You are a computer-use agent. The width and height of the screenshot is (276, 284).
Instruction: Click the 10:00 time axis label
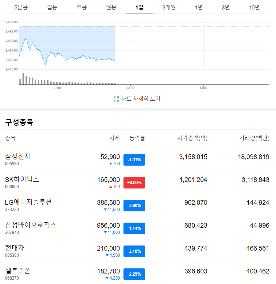(x=57, y=88)
